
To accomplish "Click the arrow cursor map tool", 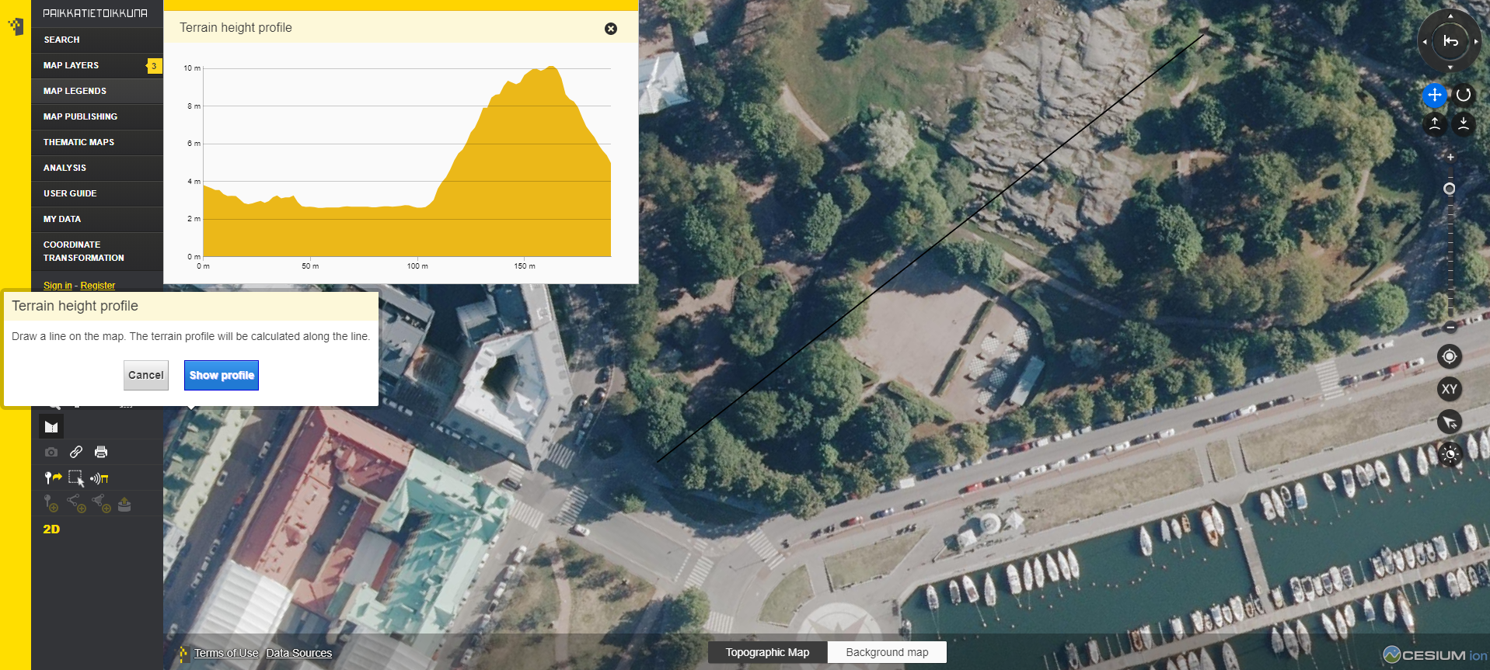I will tap(1450, 422).
